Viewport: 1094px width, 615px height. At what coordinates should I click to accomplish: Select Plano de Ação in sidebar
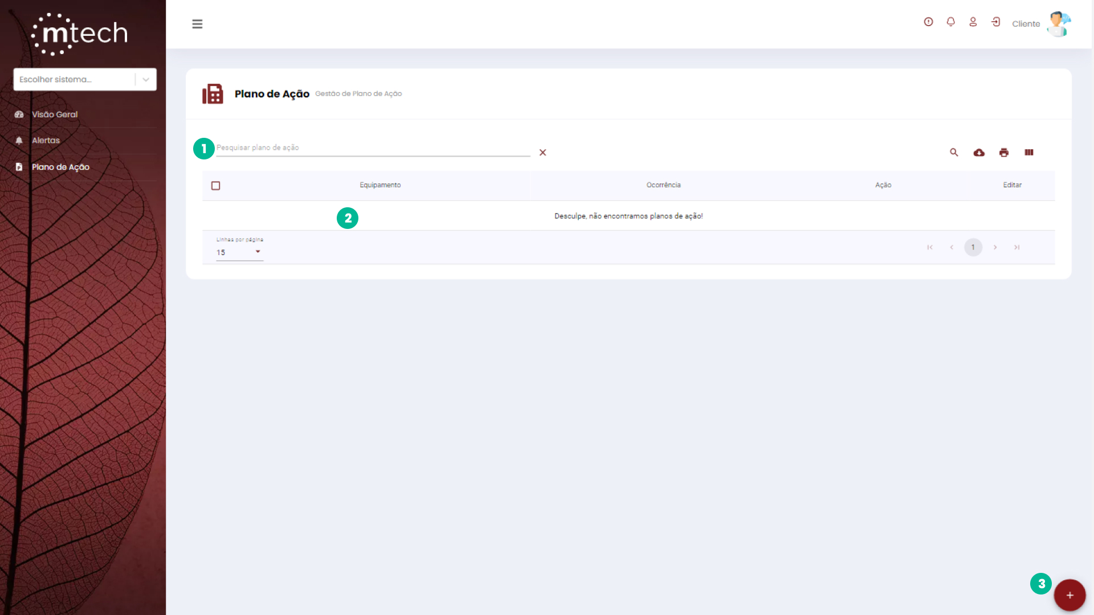(60, 167)
